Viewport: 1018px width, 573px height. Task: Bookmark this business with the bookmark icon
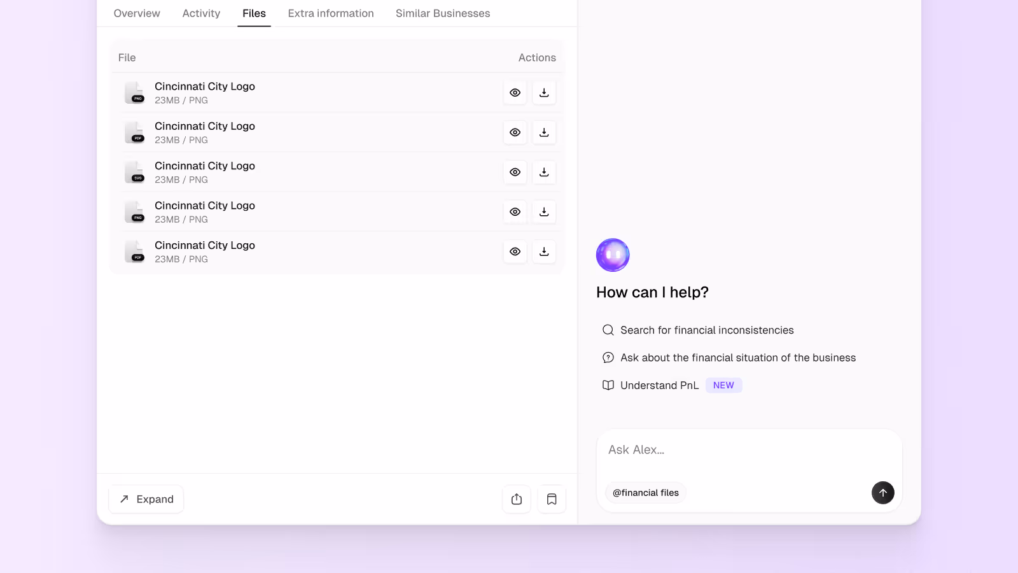552,499
